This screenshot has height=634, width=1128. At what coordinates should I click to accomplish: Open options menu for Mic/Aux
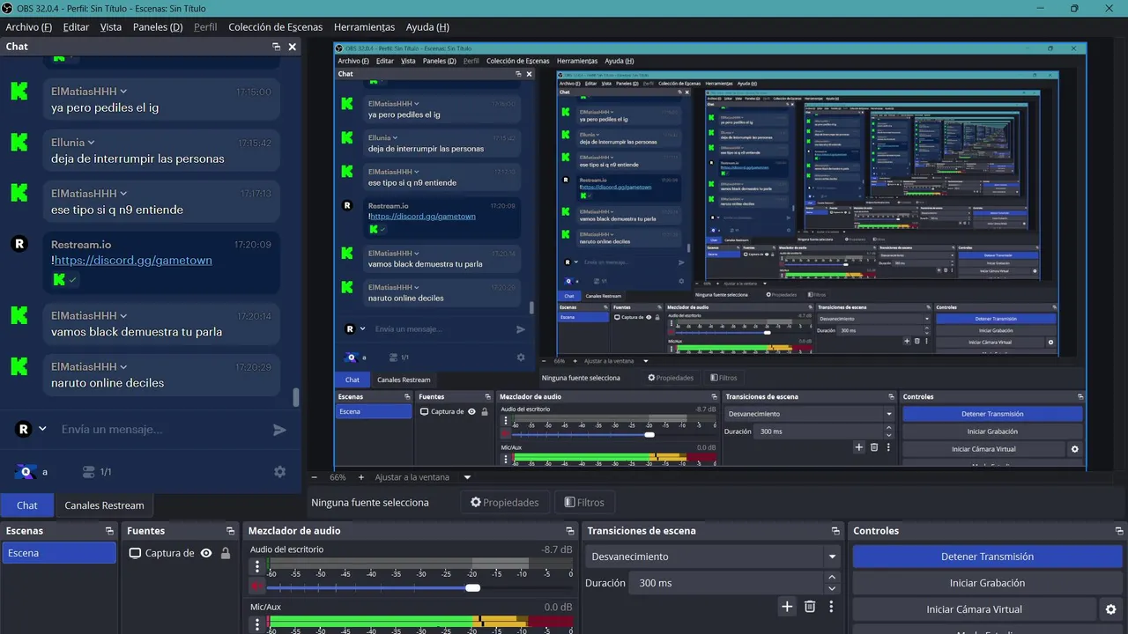pyautogui.click(x=257, y=623)
